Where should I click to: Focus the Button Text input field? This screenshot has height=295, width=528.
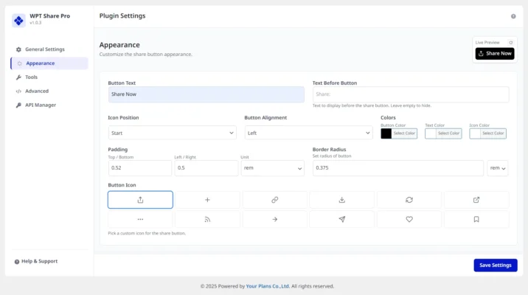(206, 94)
